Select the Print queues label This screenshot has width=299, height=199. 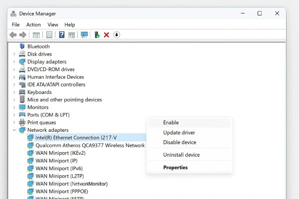41,122
